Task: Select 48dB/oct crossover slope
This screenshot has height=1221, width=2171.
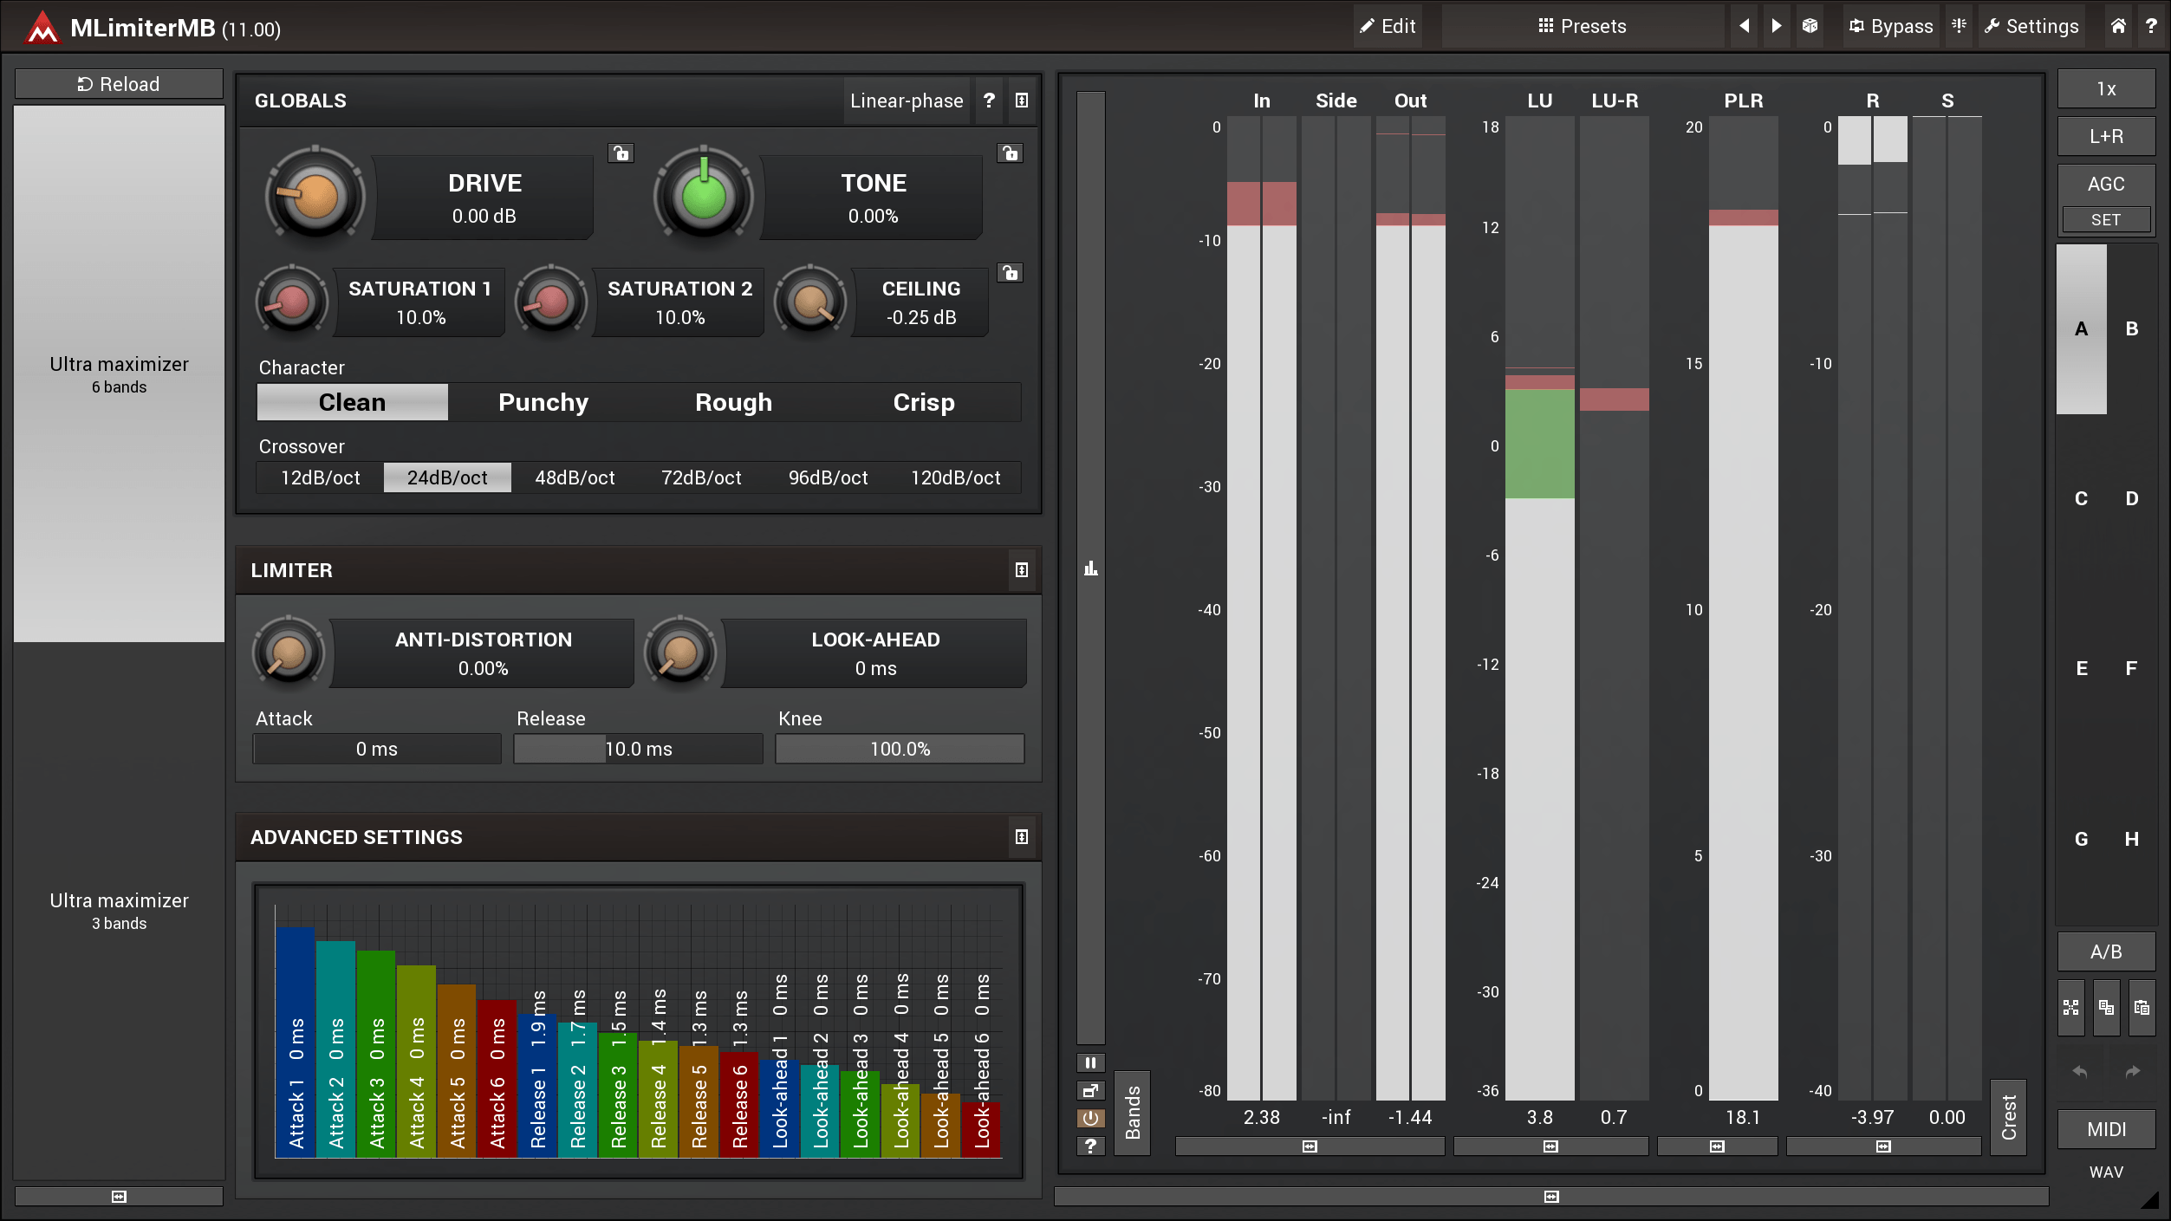Action: [573, 477]
